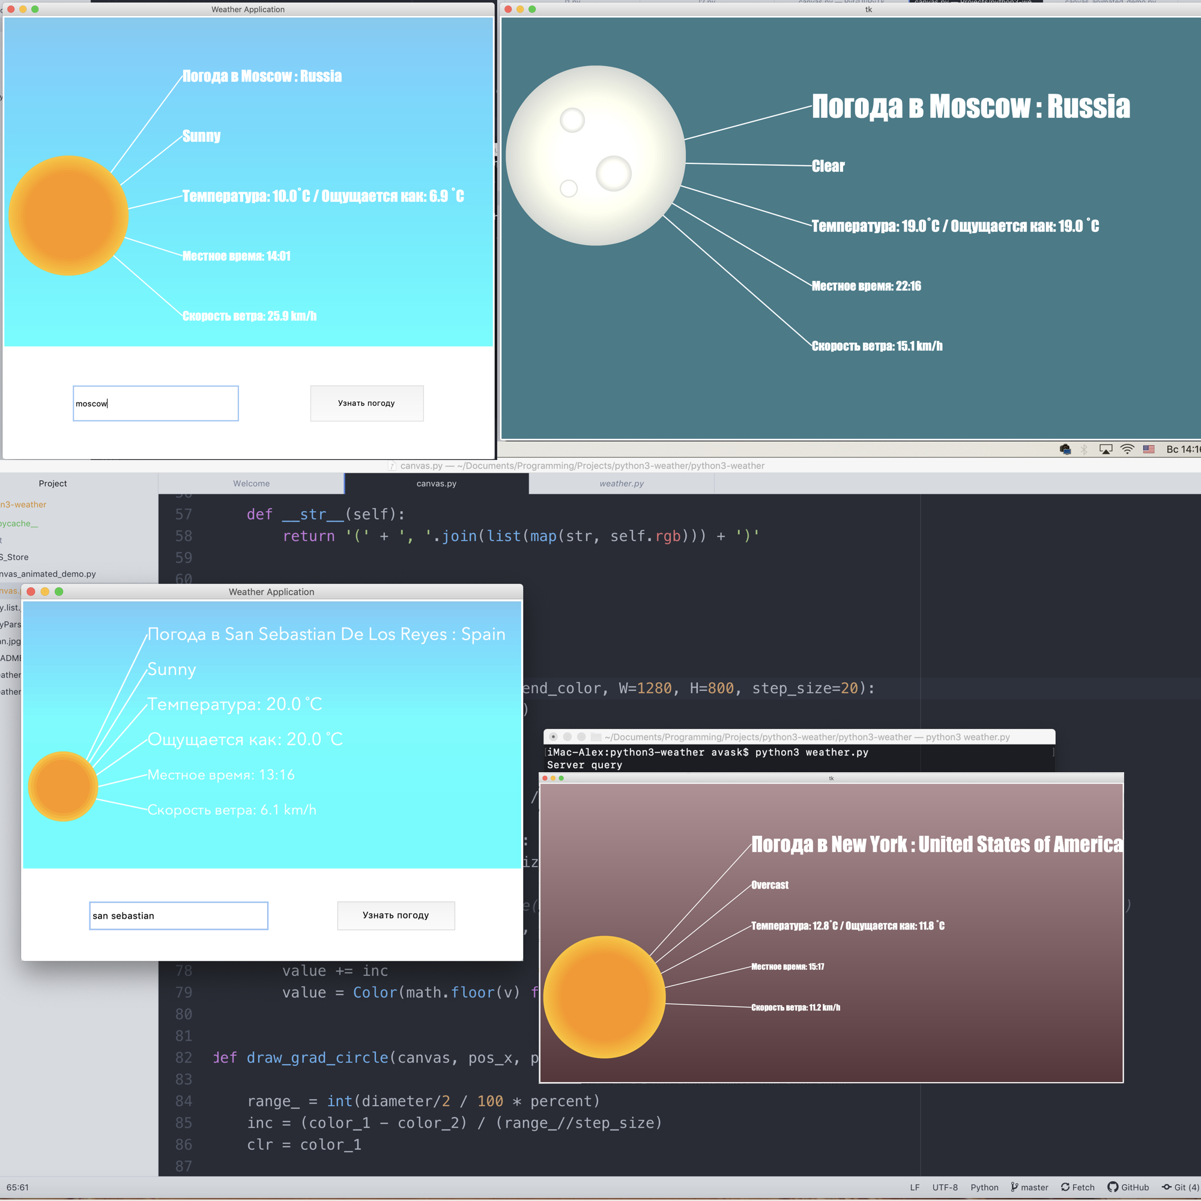Click the Bluetooth menu bar icon
Image resolution: width=1201 pixels, height=1201 pixels.
[x=1084, y=449]
